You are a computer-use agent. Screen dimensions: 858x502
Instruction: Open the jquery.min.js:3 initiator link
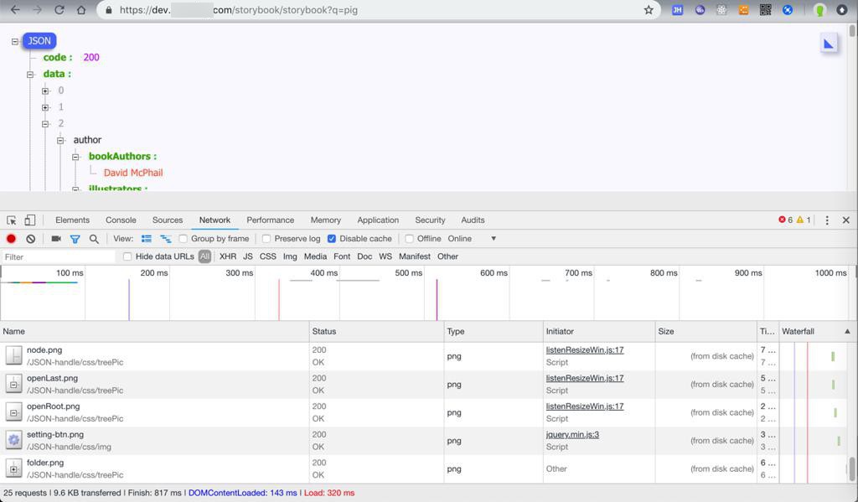572,435
